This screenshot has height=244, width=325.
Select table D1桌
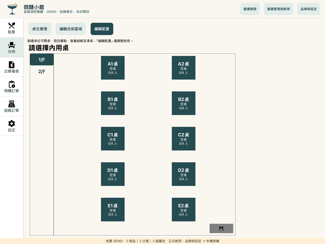point(113,174)
